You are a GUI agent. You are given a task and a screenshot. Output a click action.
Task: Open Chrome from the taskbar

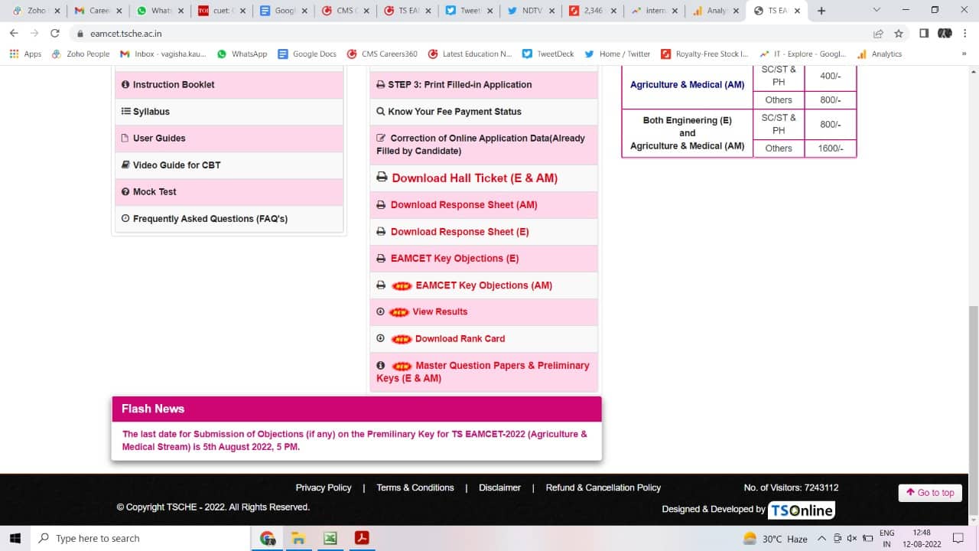[x=268, y=538]
